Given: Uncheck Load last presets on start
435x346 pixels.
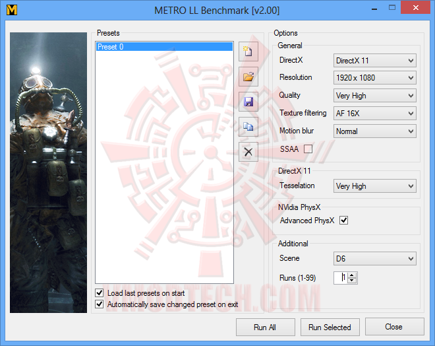Looking at the screenshot, I should (100, 293).
